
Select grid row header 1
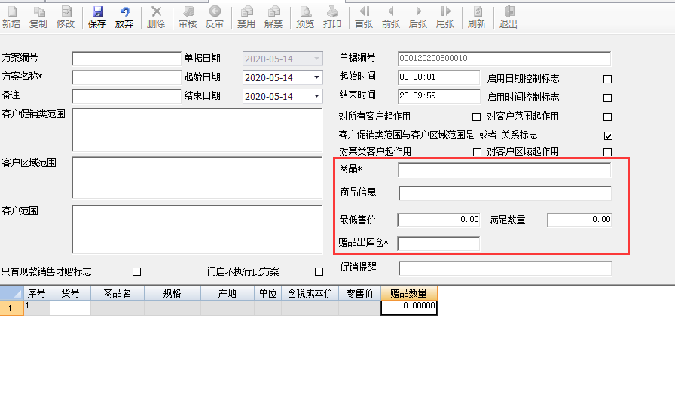coord(11,308)
